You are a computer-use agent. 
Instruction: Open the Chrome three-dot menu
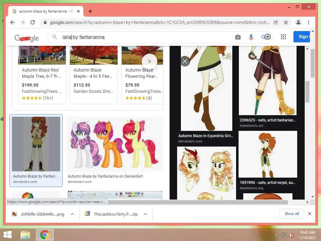coord(308,22)
